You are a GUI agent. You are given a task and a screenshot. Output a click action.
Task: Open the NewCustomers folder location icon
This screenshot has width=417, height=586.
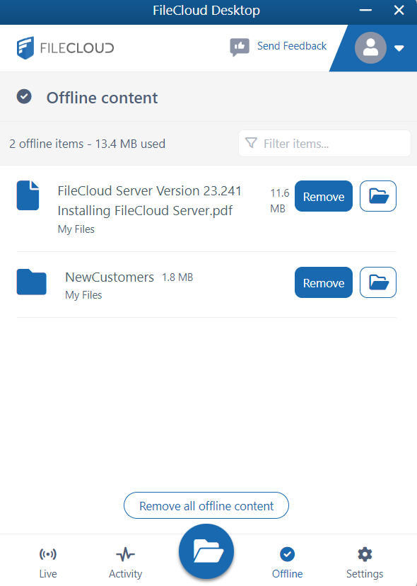(377, 282)
